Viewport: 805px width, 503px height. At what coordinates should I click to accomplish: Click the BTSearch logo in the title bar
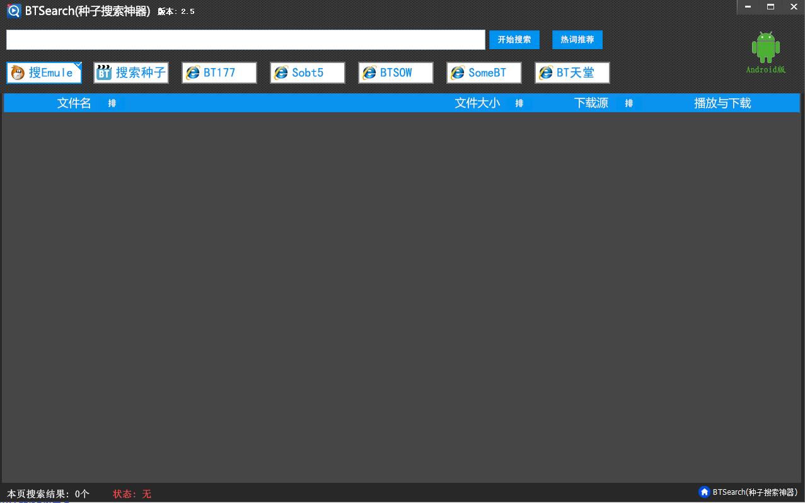coord(13,11)
